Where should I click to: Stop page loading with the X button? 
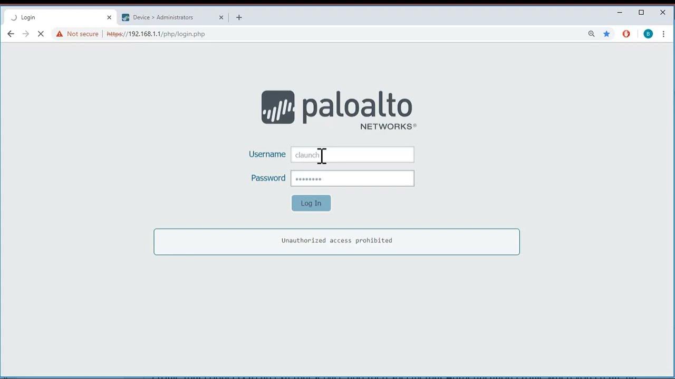pos(41,34)
